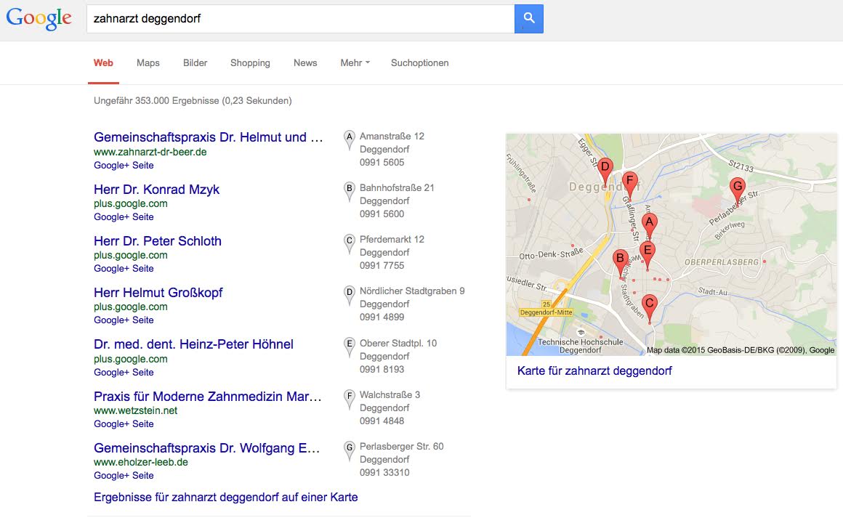Open www.eholzer-leeb.de URL
This screenshot has width=843, height=523.
tap(141, 462)
